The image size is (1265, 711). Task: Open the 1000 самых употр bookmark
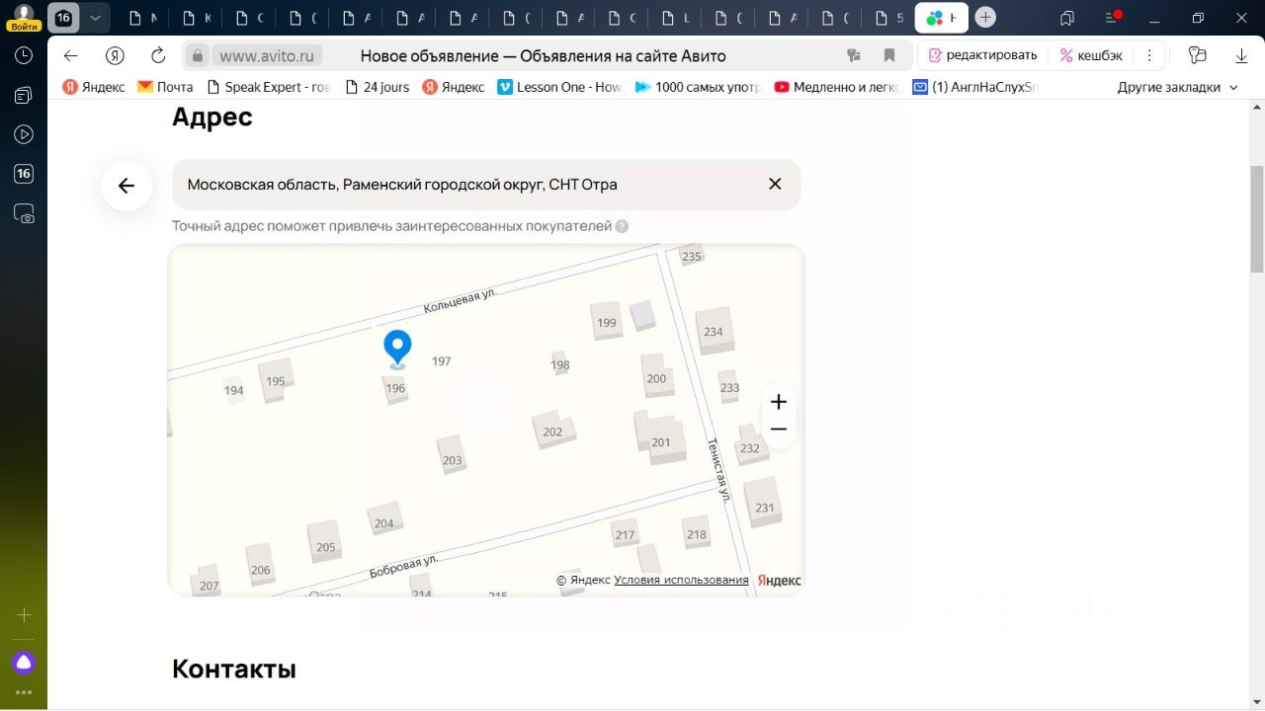698,87
